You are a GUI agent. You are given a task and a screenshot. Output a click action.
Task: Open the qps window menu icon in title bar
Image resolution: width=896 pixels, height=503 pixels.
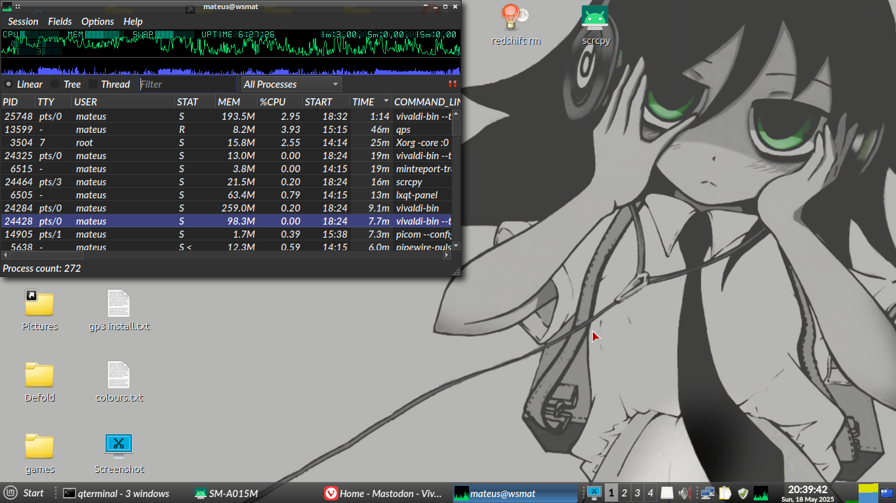pyautogui.click(x=7, y=7)
